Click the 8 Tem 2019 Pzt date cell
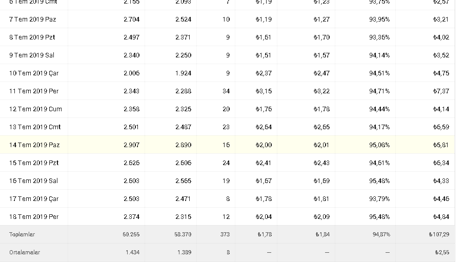 pyautogui.click(x=32, y=37)
